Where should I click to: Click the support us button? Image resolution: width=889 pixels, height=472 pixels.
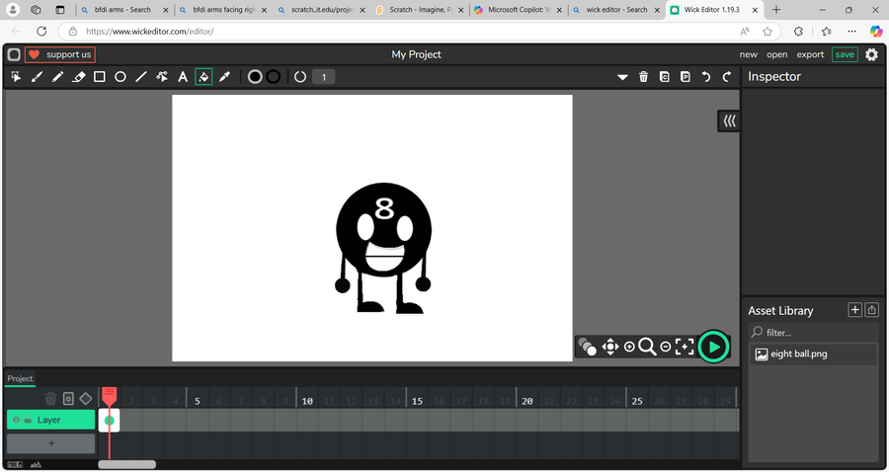(x=59, y=54)
